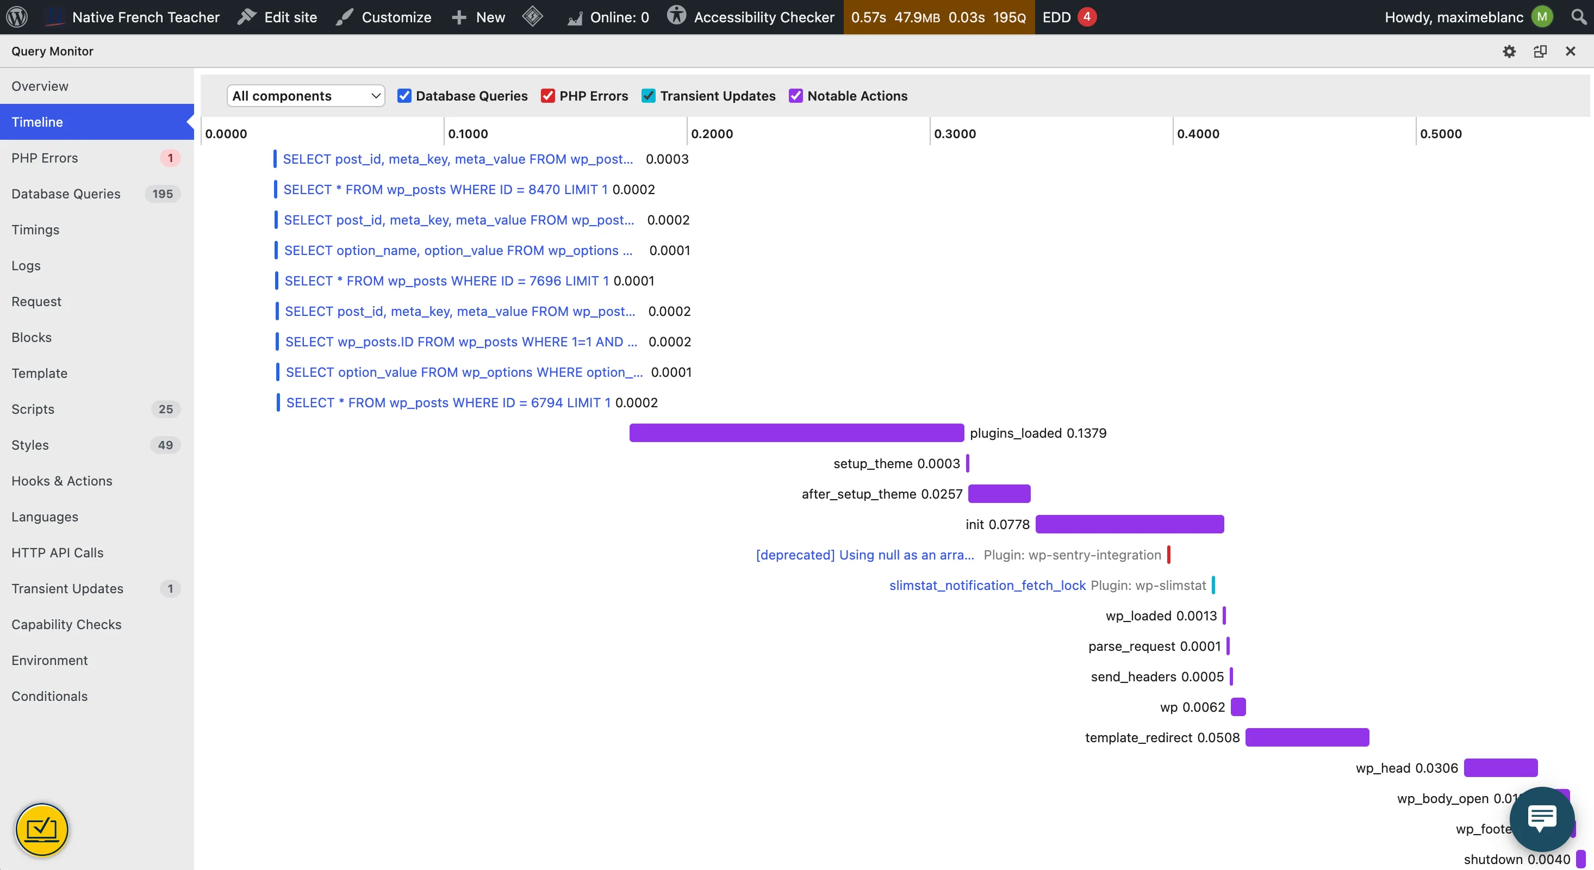Image resolution: width=1594 pixels, height=870 pixels.
Task: Click the Online visitors chart icon
Action: [x=575, y=18]
